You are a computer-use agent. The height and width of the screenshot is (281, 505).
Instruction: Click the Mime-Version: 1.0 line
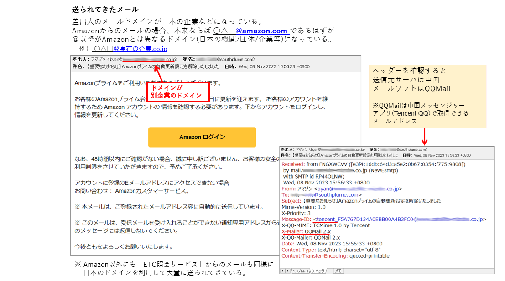click(303, 207)
